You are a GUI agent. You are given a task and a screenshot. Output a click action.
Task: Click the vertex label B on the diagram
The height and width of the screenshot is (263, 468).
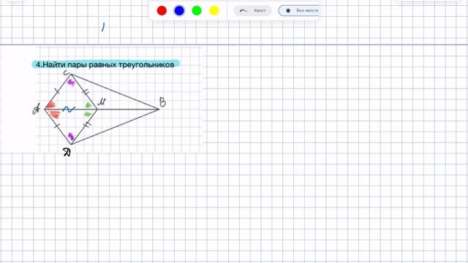(162, 102)
